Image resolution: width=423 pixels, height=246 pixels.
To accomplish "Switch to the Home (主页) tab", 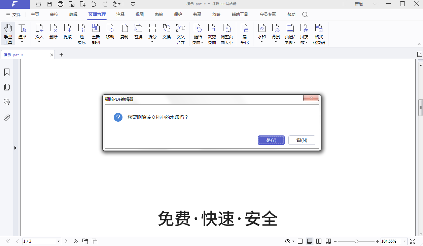I will coord(35,14).
